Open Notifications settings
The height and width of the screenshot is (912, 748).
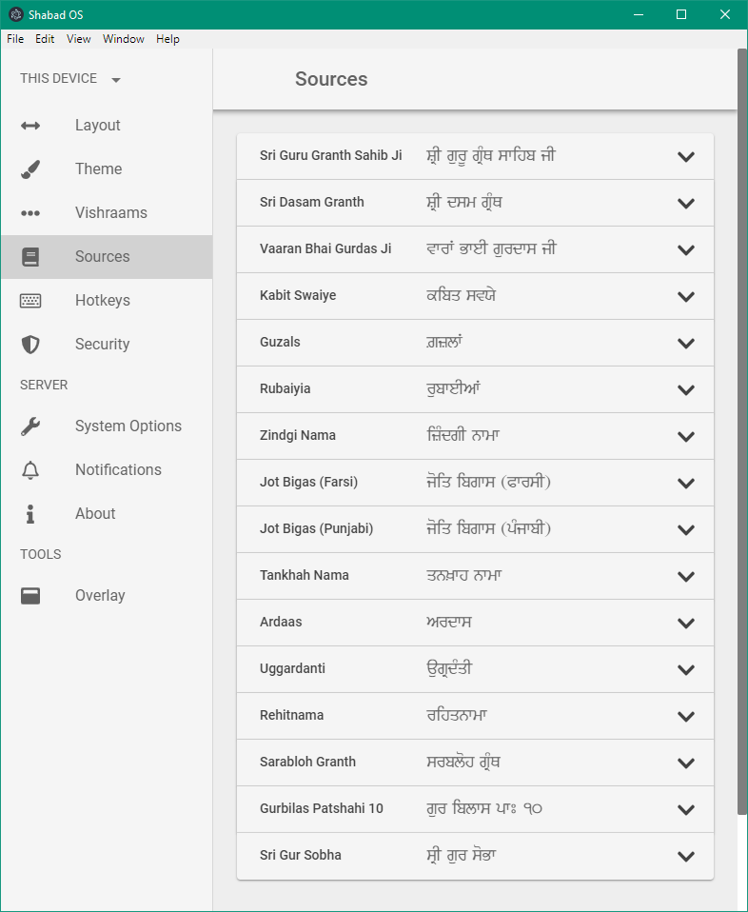pos(107,470)
